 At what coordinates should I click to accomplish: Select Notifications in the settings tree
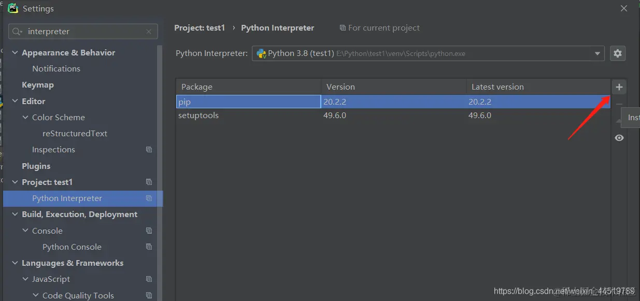point(56,69)
